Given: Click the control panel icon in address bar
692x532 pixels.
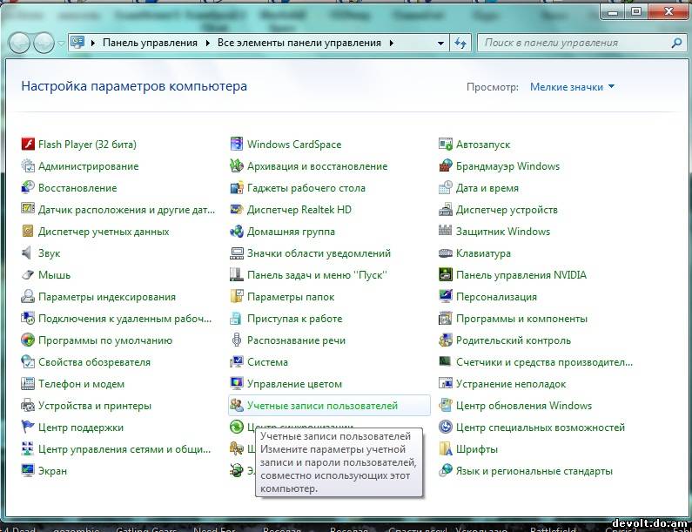Looking at the screenshot, I should pos(77,43).
